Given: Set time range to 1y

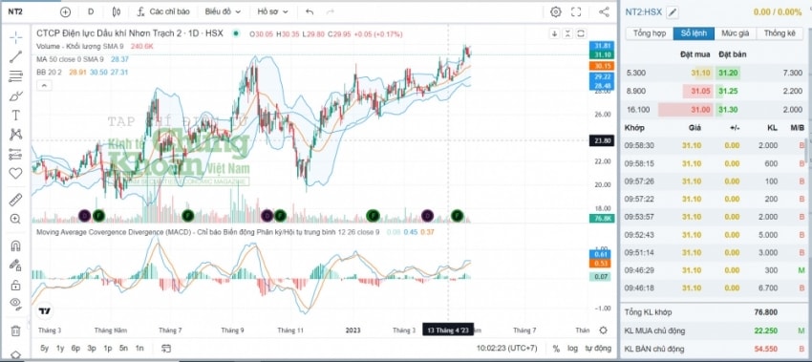Looking at the screenshot, I should pos(60,348).
